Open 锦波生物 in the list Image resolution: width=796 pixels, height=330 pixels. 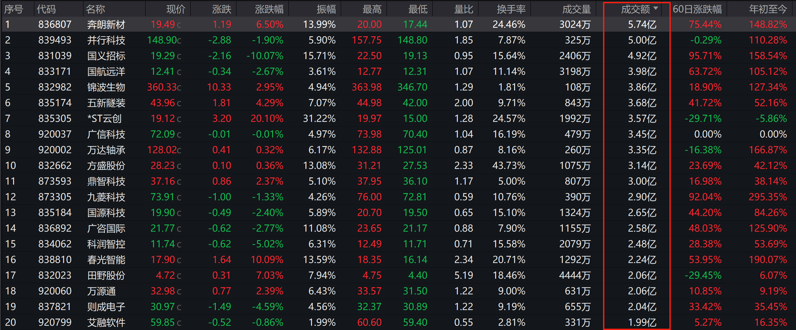(106, 87)
